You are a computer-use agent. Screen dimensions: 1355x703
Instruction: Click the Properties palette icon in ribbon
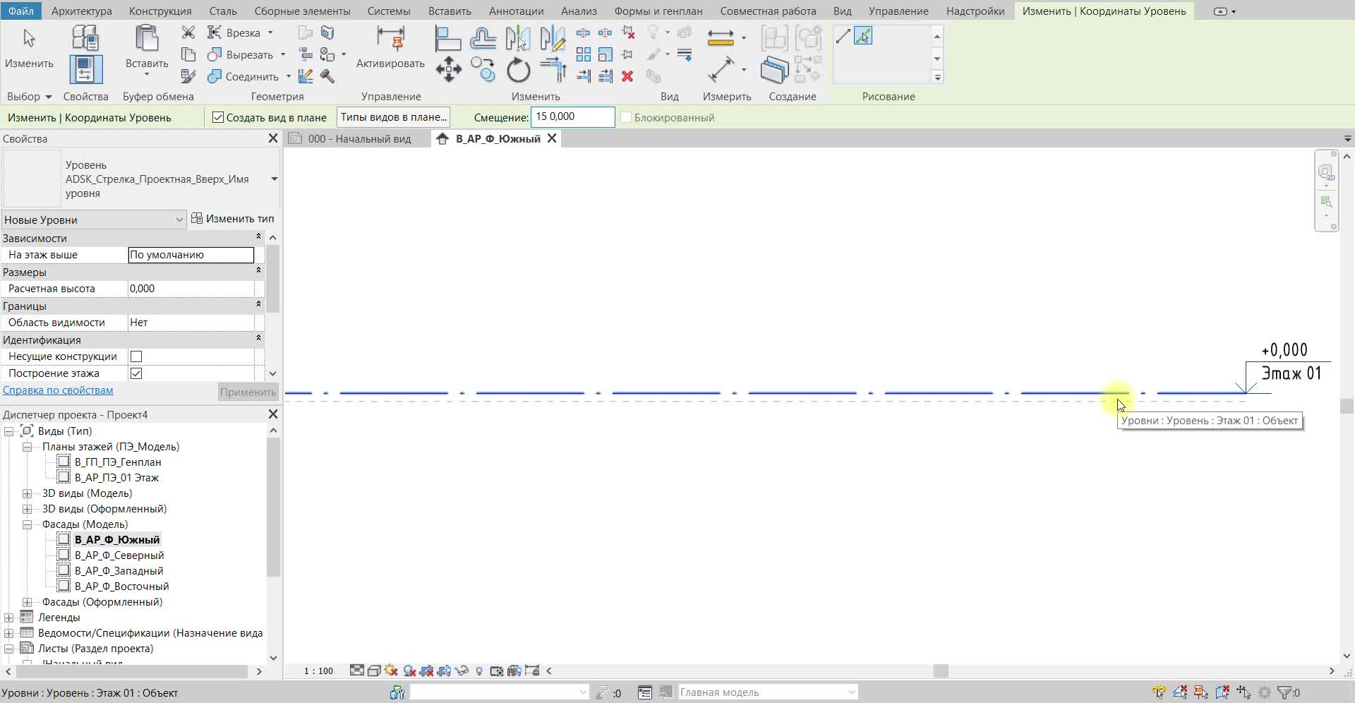coord(86,69)
